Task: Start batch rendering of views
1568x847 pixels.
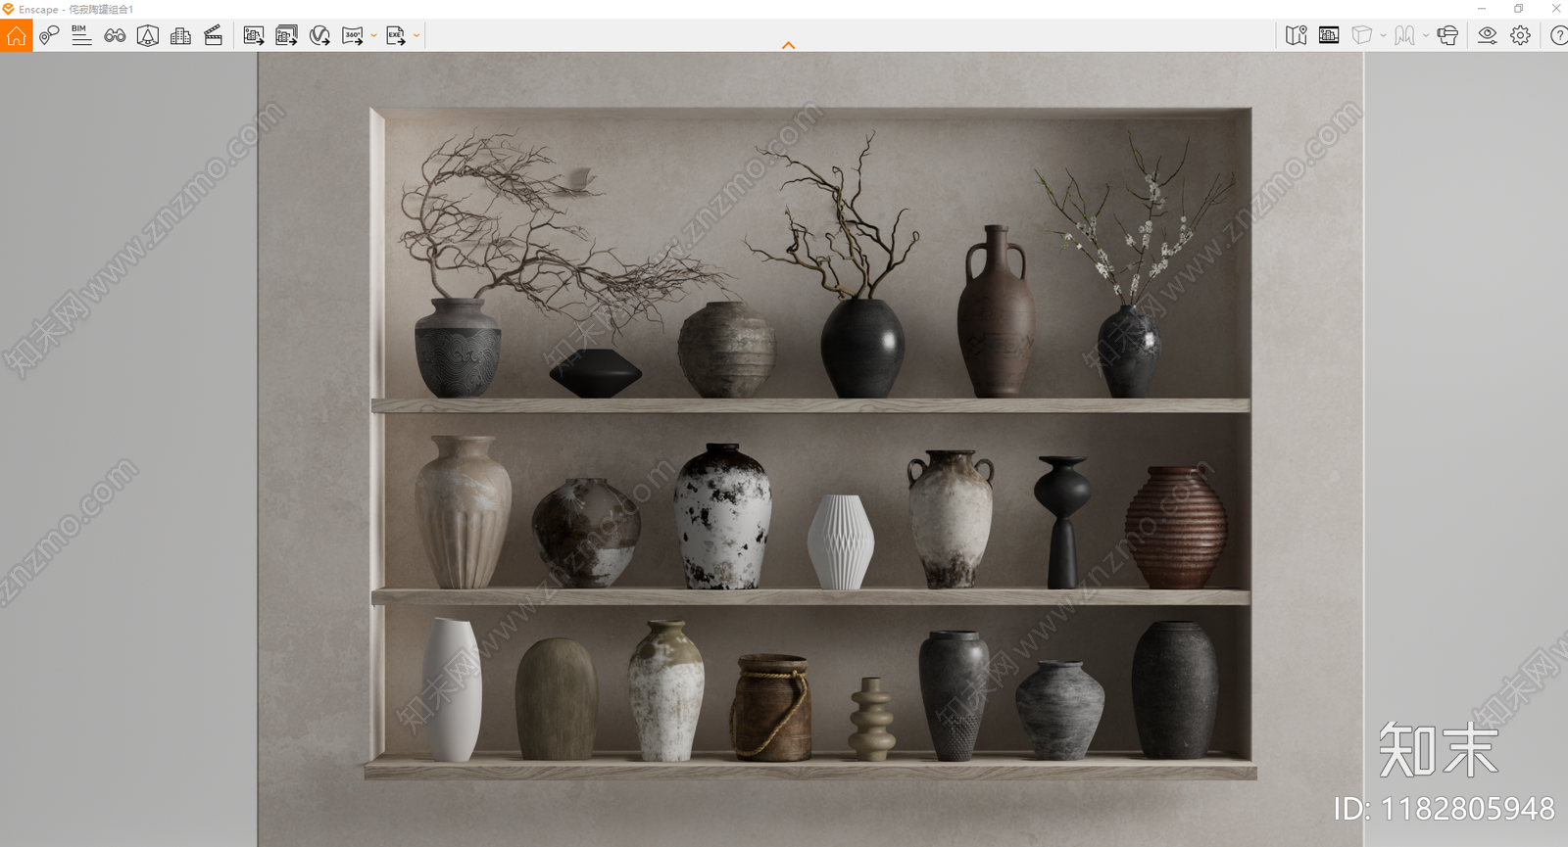Action: point(286,36)
